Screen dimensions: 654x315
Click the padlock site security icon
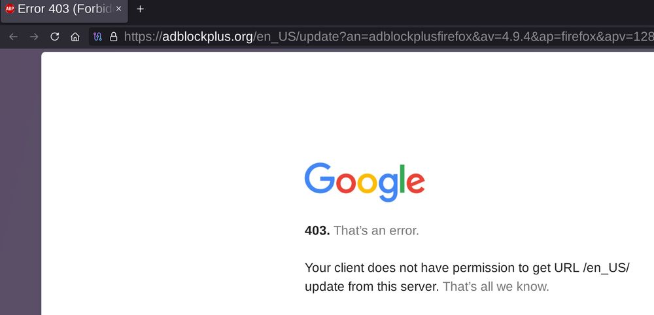pyautogui.click(x=113, y=37)
